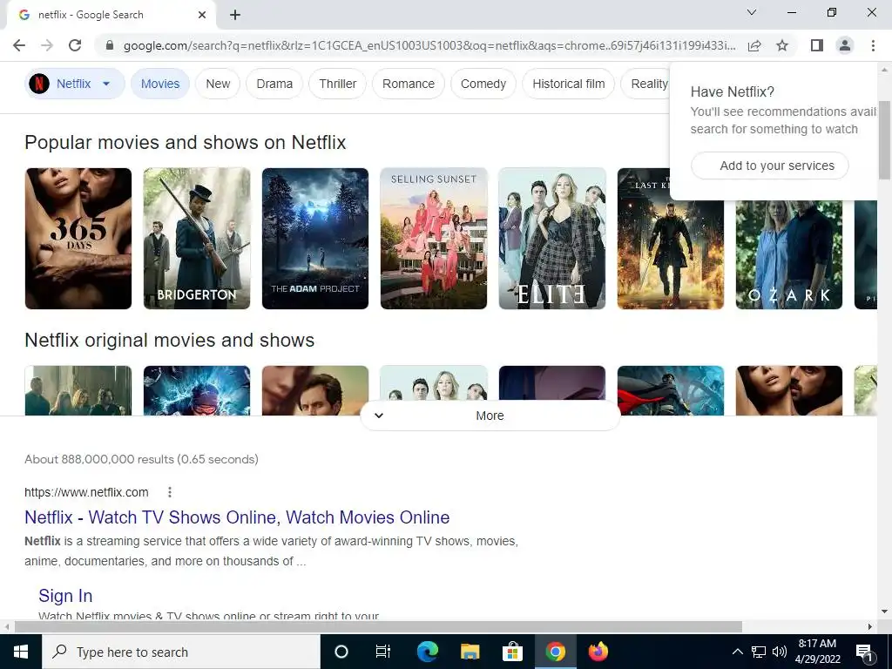
Task: Open the Netflix original poster with red cape
Action: (x=671, y=391)
